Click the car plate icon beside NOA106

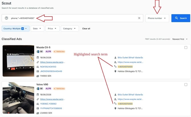38,67
